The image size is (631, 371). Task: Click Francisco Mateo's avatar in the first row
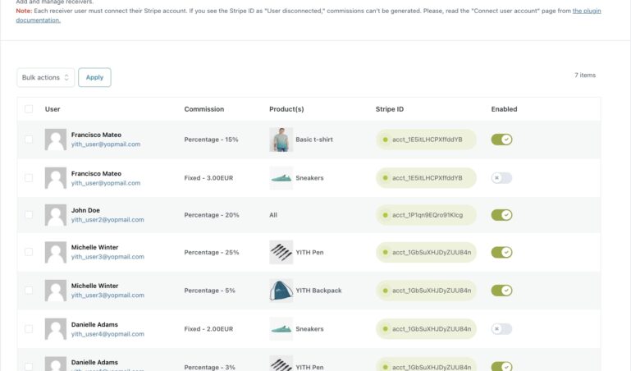pyautogui.click(x=56, y=140)
